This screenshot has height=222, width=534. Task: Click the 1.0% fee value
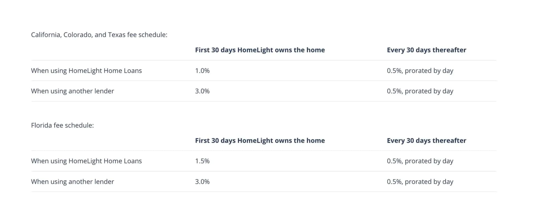click(202, 71)
